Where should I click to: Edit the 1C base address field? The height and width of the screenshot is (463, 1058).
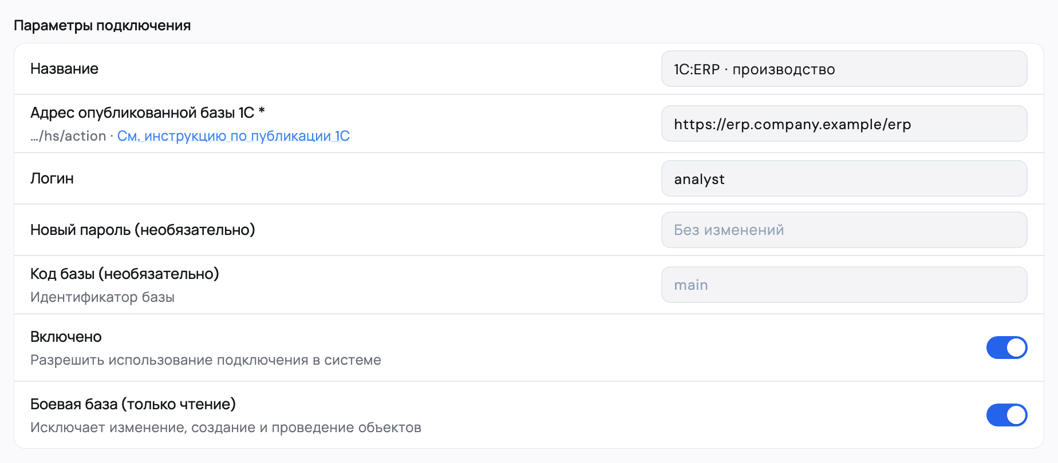pyautogui.click(x=844, y=123)
